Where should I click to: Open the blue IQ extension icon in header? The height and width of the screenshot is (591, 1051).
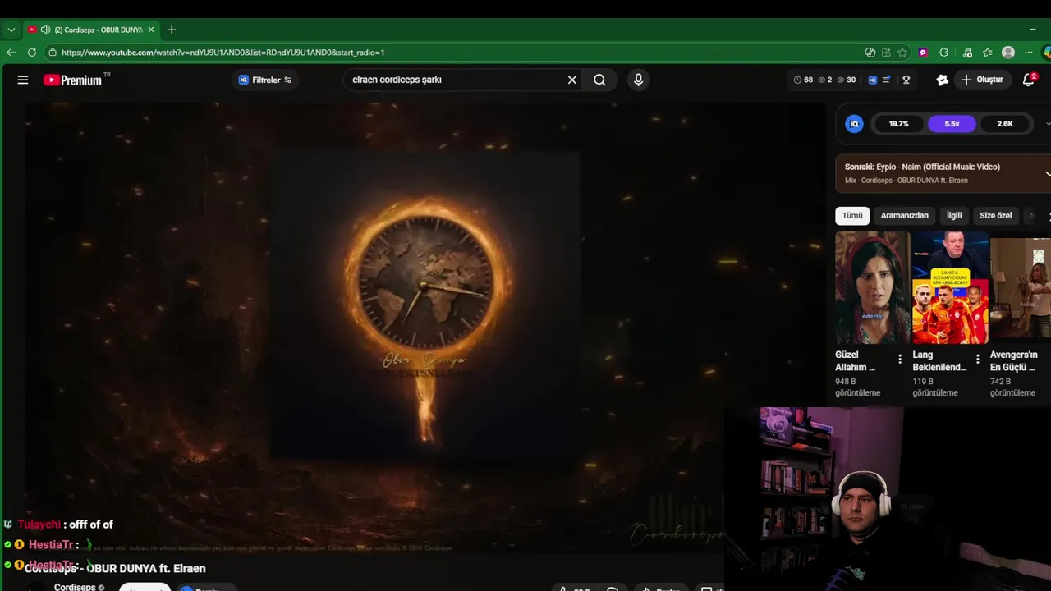pyautogui.click(x=872, y=80)
